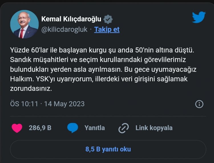Click the last word zorundasınız in the tweet
This screenshot has height=163, width=214.
pyautogui.click(x=31, y=88)
